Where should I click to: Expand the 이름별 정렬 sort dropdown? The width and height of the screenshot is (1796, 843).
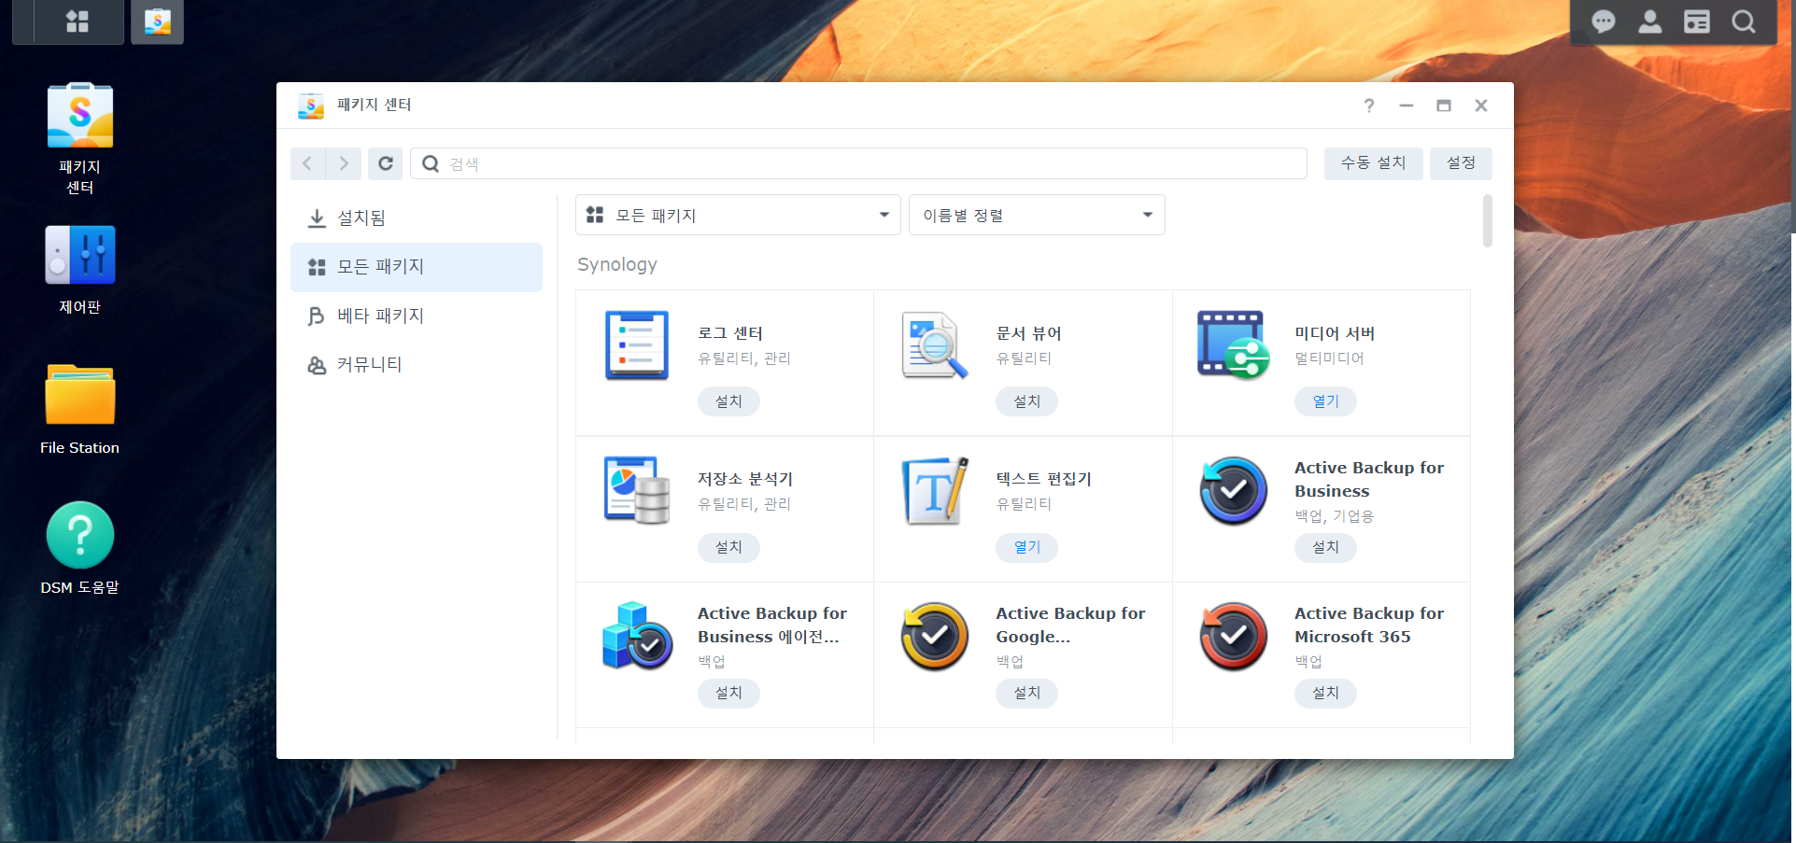point(1037,215)
